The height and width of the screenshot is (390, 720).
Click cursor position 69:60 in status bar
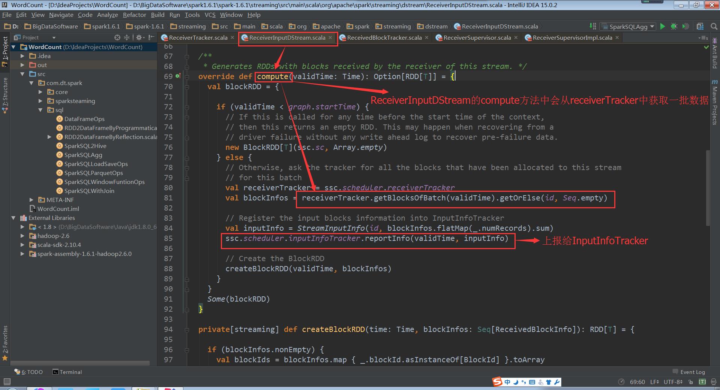tap(637, 382)
